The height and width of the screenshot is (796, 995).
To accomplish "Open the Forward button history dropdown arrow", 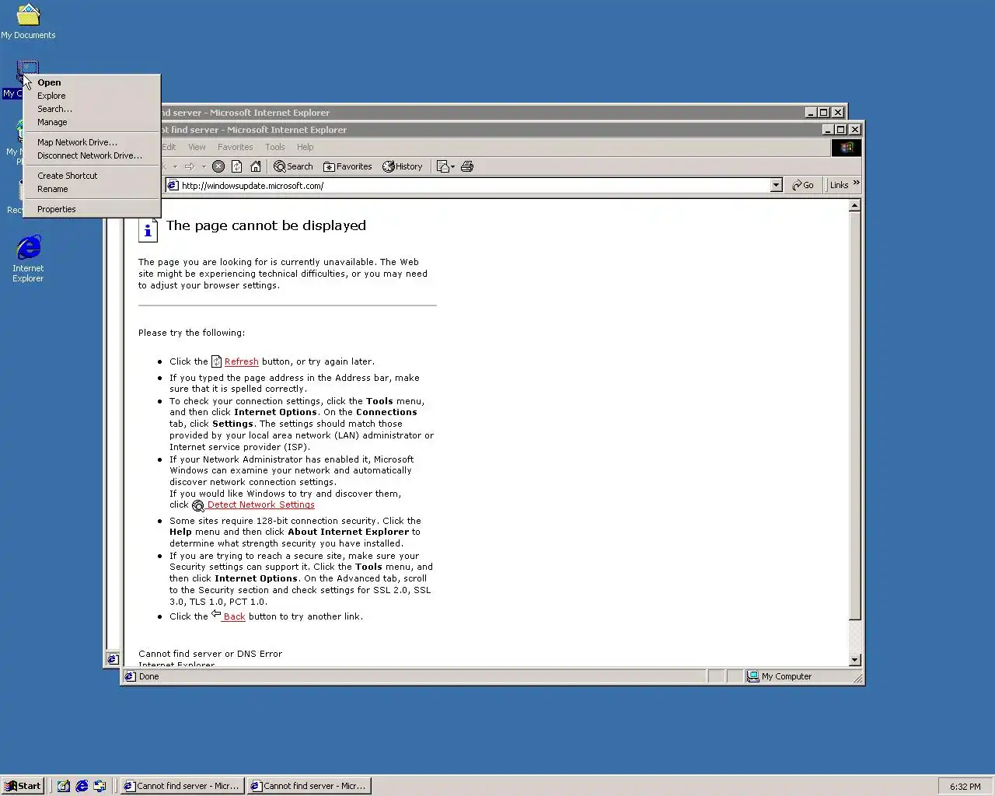I will click(x=204, y=166).
